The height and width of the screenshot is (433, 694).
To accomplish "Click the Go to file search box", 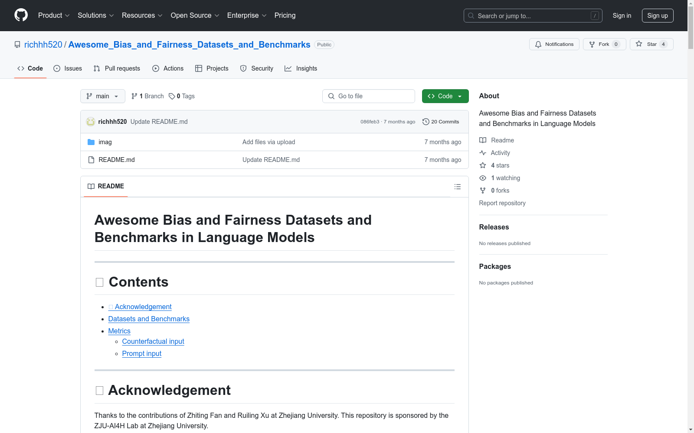I will point(369,96).
